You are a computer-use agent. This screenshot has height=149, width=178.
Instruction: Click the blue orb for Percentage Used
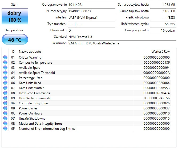5,78
